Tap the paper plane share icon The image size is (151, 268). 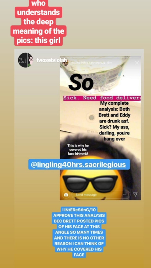[x=135, y=194]
